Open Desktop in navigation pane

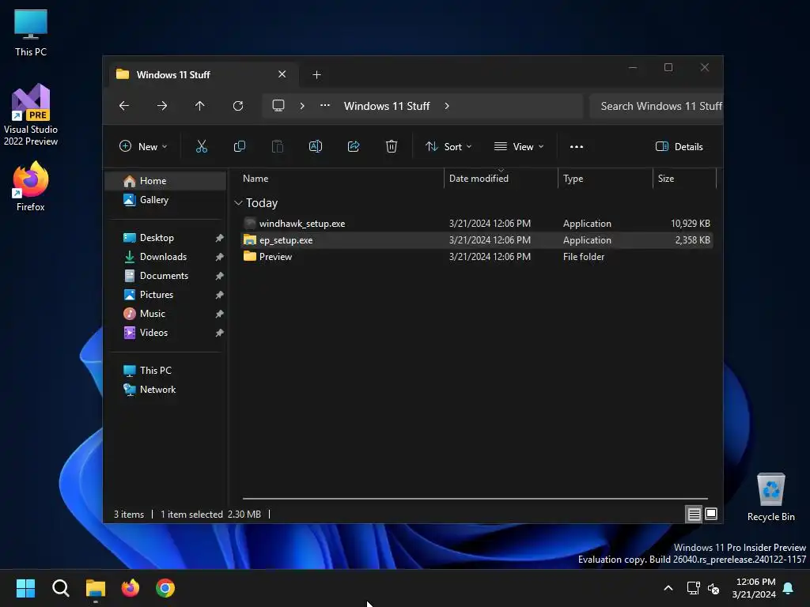pyautogui.click(x=165, y=237)
